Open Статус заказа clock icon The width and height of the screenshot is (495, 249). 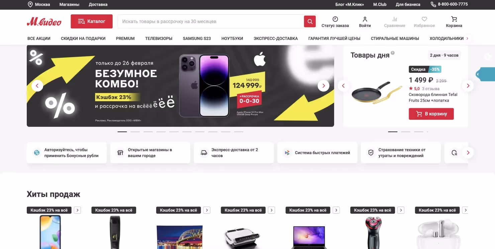click(x=335, y=19)
